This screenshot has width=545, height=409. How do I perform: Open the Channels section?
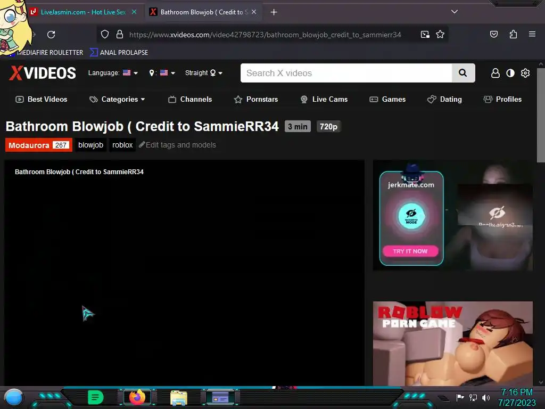[190, 100]
